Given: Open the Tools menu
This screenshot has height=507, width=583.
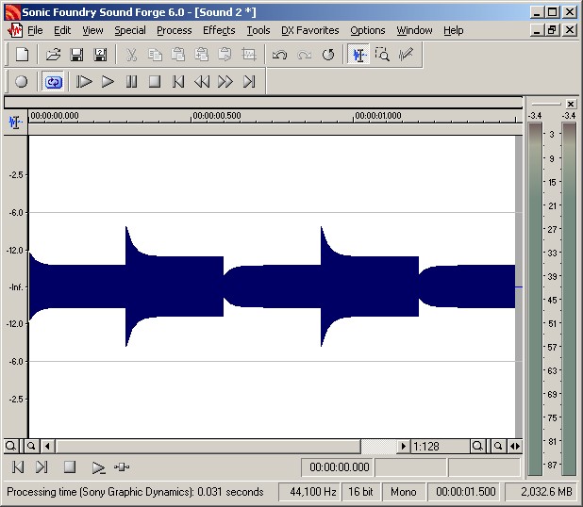Looking at the screenshot, I should point(258,30).
